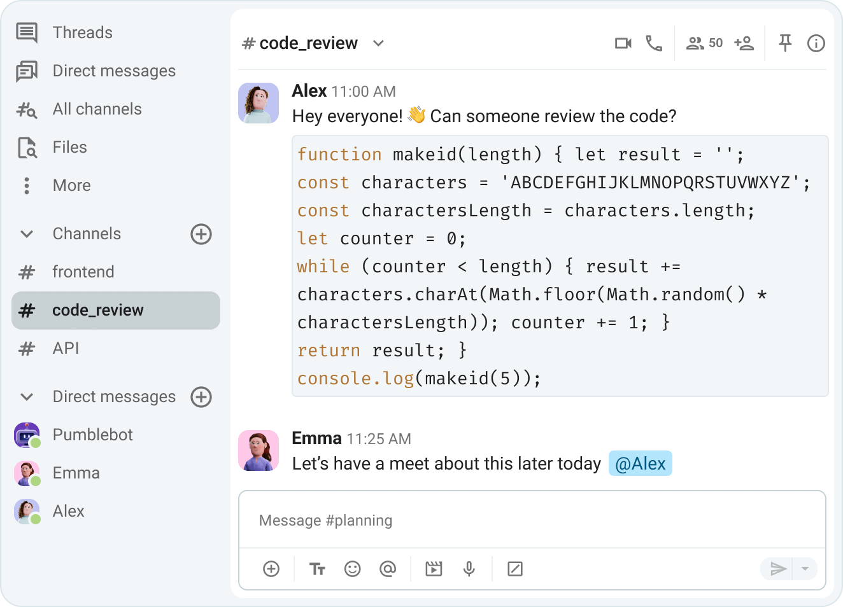The height and width of the screenshot is (607, 843).
Task: Collapse the Channels section
Action: click(26, 234)
